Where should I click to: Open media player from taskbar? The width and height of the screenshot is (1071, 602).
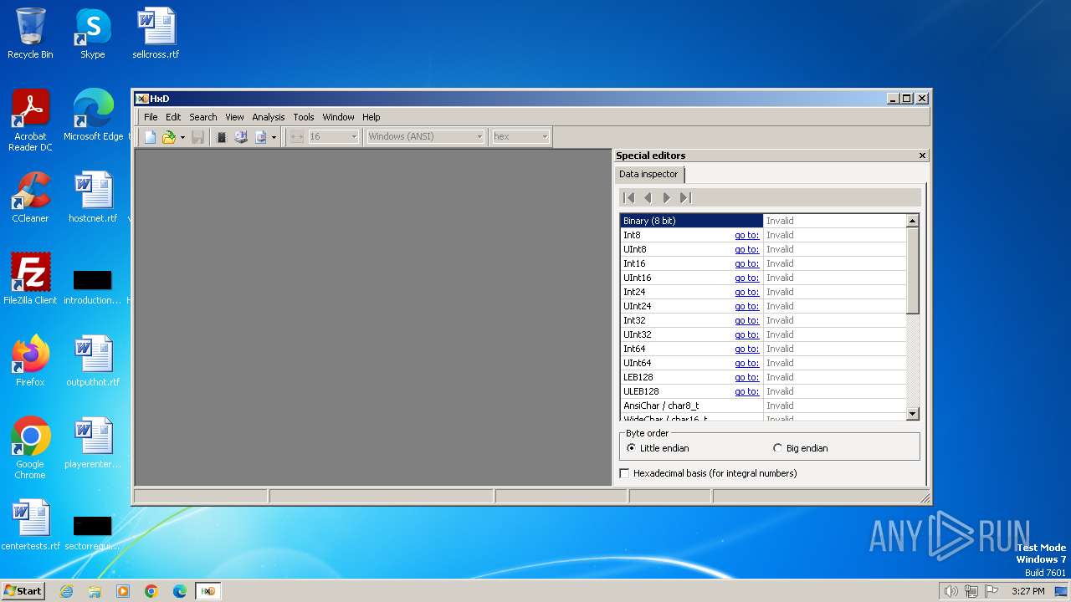pyautogui.click(x=123, y=591)
